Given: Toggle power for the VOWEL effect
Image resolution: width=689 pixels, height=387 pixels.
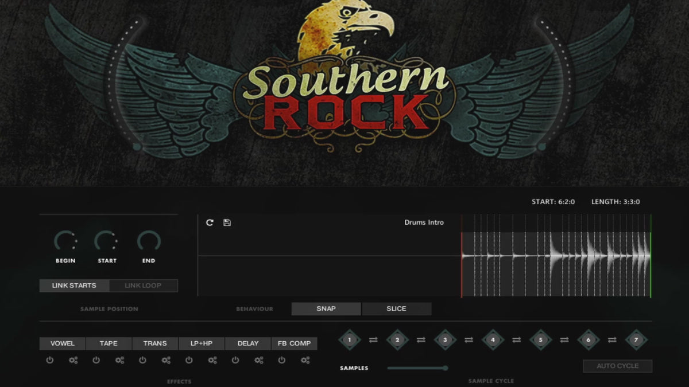Looking at the screenshot, I should 50,361.
